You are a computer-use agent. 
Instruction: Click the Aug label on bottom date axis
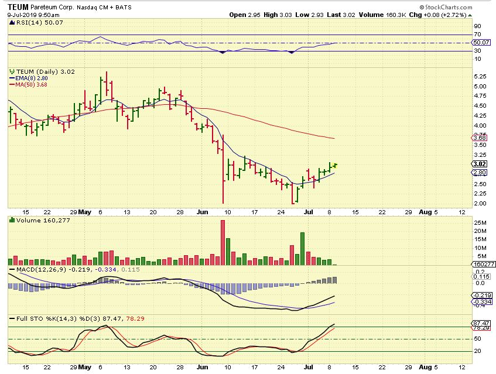[x=425, y=367]
